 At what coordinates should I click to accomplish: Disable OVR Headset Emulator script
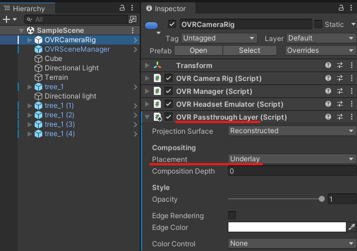click(169, 104)
